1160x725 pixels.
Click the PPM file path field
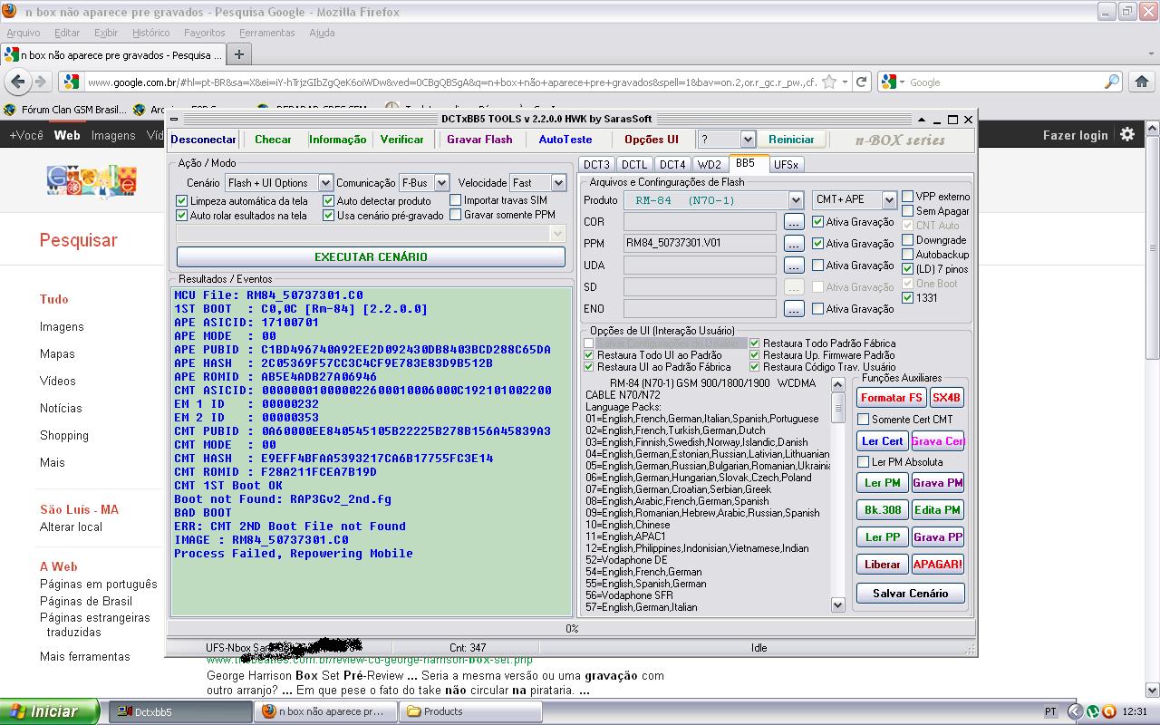coord(700,243)
